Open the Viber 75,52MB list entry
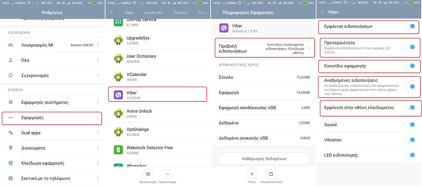The width and height of the screenshot is (422, 187). pos(157,94)
